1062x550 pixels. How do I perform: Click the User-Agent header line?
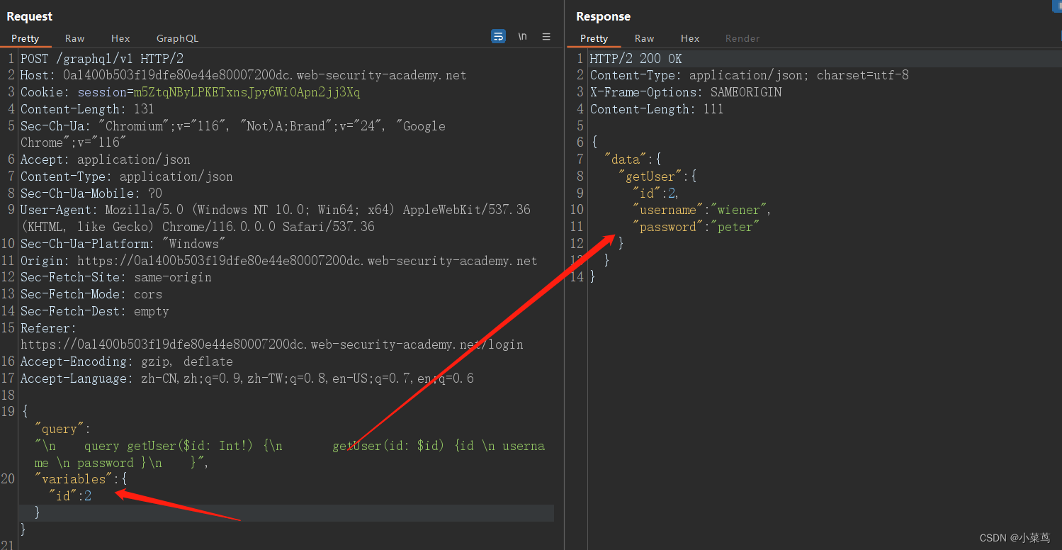(276, 218)
